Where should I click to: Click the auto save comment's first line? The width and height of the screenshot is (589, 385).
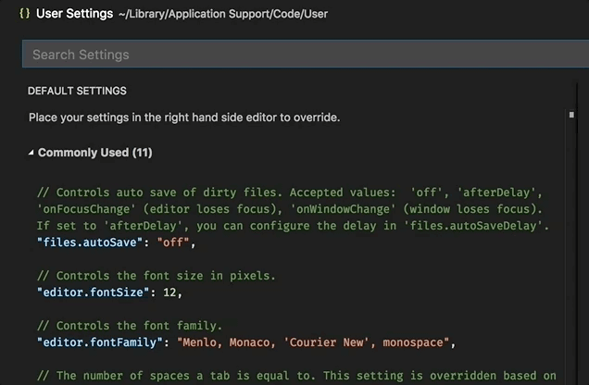click(287, 192)
